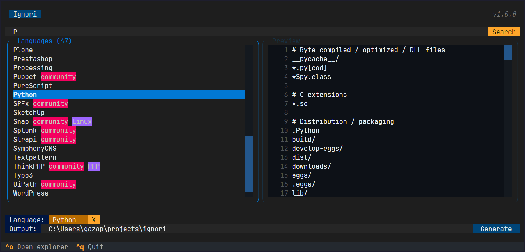Click the Generate button

(496, 229)
